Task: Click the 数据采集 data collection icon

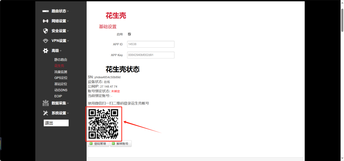Action: [45, 103]
